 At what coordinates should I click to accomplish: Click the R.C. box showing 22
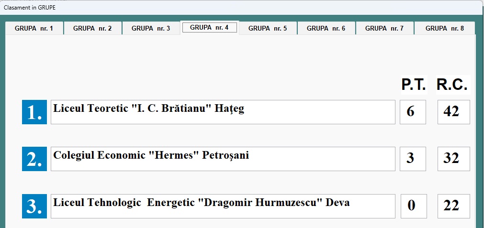pos(453,206)
